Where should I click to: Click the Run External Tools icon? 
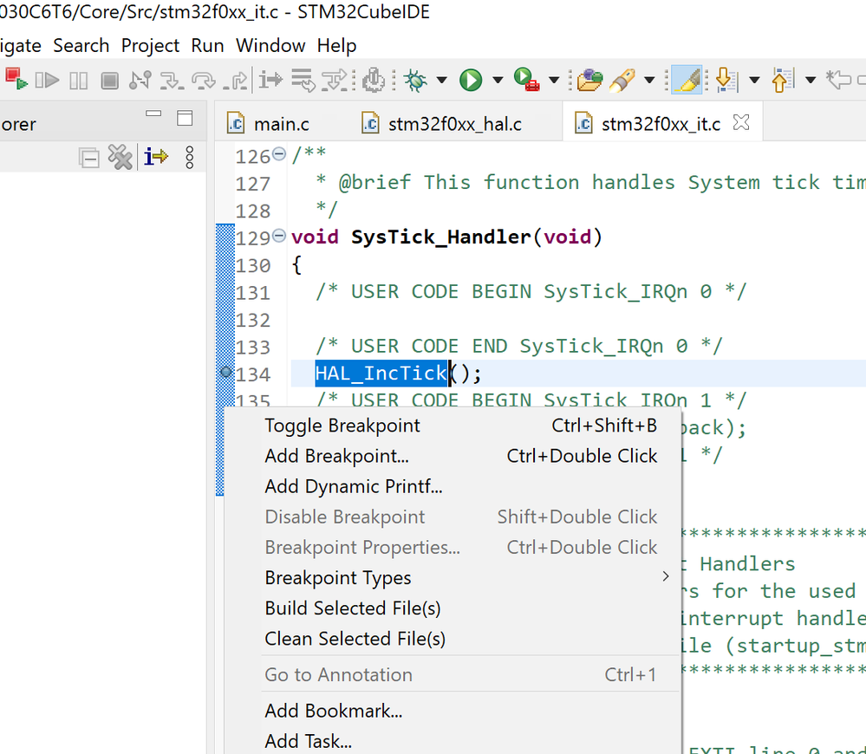526,80
